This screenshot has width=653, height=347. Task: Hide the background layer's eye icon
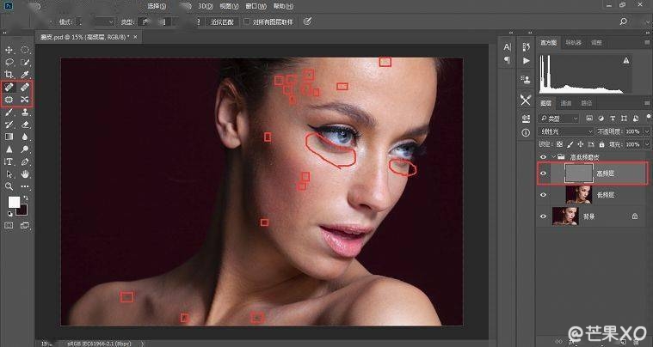pos(543,216)
